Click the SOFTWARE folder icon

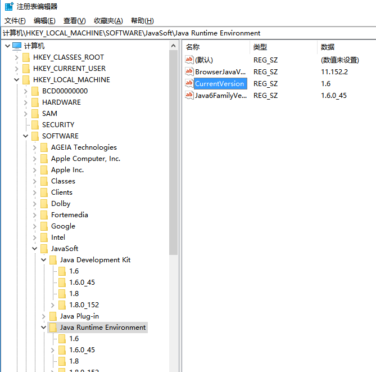(x=35, y=136)
